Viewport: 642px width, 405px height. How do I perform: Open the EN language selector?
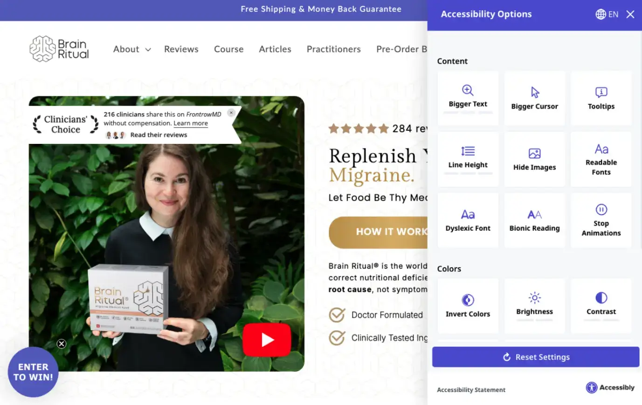[x=607, y=14]
